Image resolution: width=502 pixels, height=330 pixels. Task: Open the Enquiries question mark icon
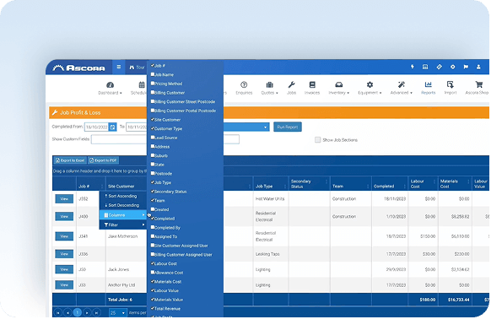(x=244, y=84)
